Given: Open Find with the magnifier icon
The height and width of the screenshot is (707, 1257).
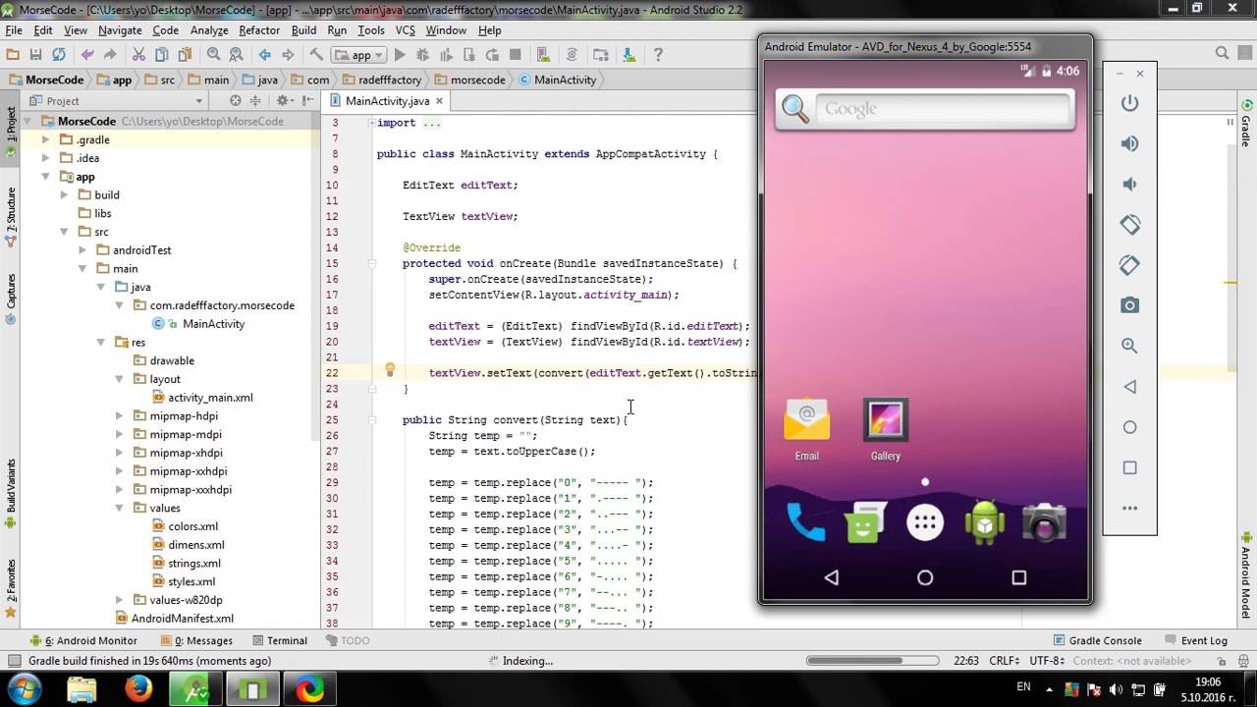Looking at the screenshot, I should pyautogui.click(x=213, y=55).
